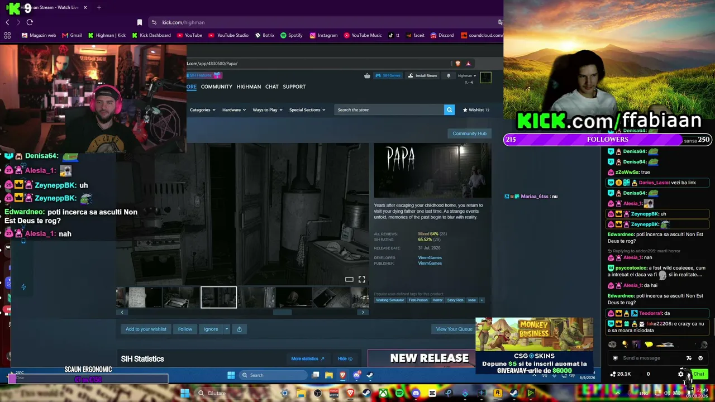Open OBS Studio from the taskbar
Screen dimensions: 715x402
coord(318,393)
